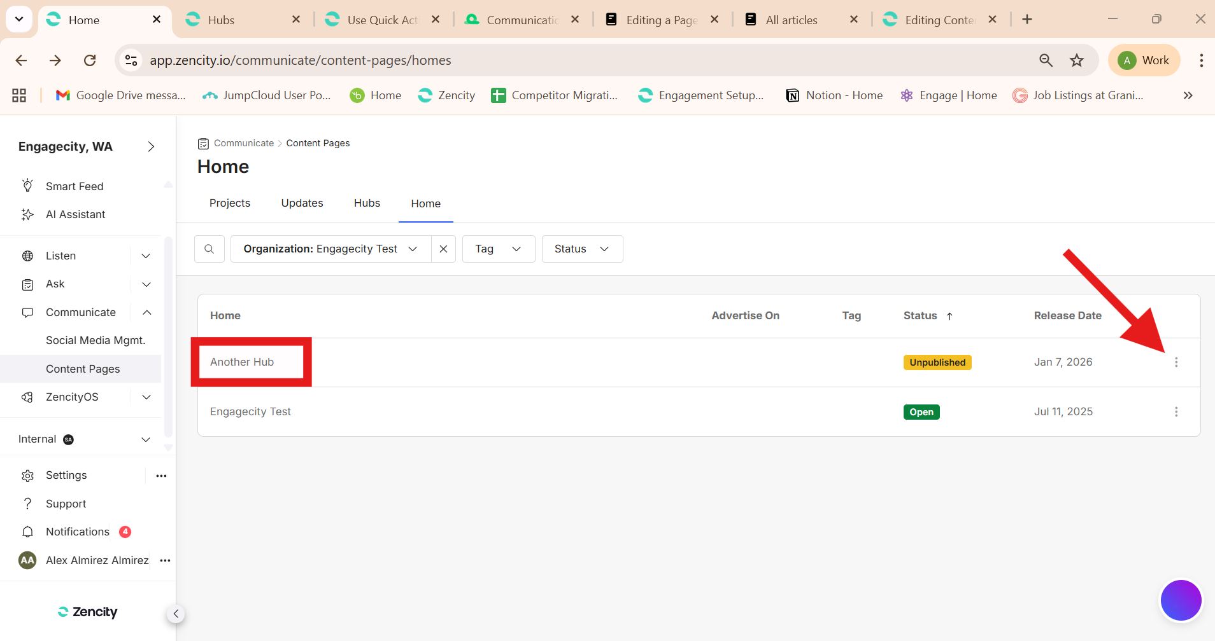
Task: Open the Status filter dropdown
Action: [x=581, y=249]
